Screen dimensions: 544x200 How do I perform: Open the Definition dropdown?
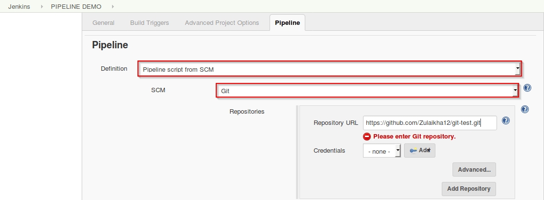[330, 69]
